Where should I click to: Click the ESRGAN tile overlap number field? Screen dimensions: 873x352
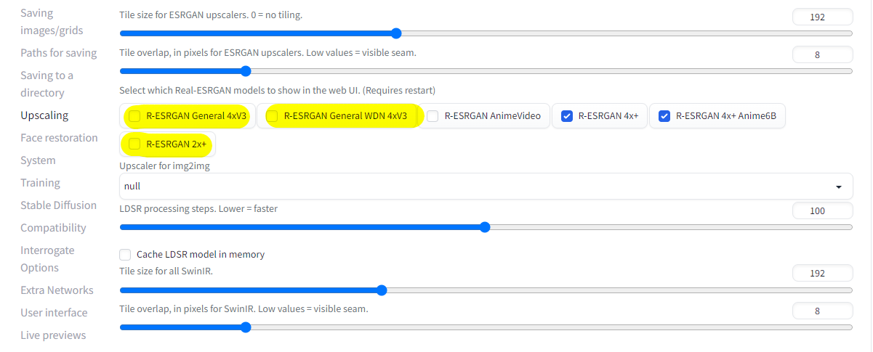822,54
